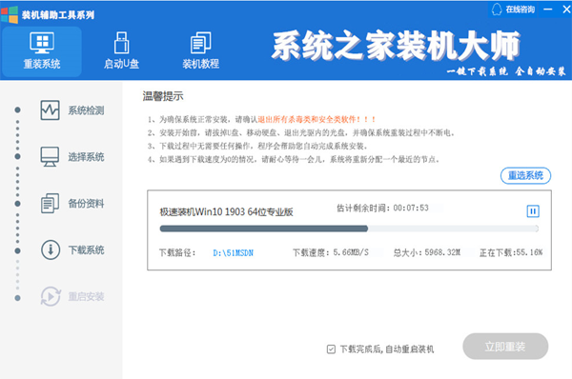The height and width of the screenshot is (379, 572).
Task: Click the 系统之家装机大师 banner title
Action: click(396, 46)
